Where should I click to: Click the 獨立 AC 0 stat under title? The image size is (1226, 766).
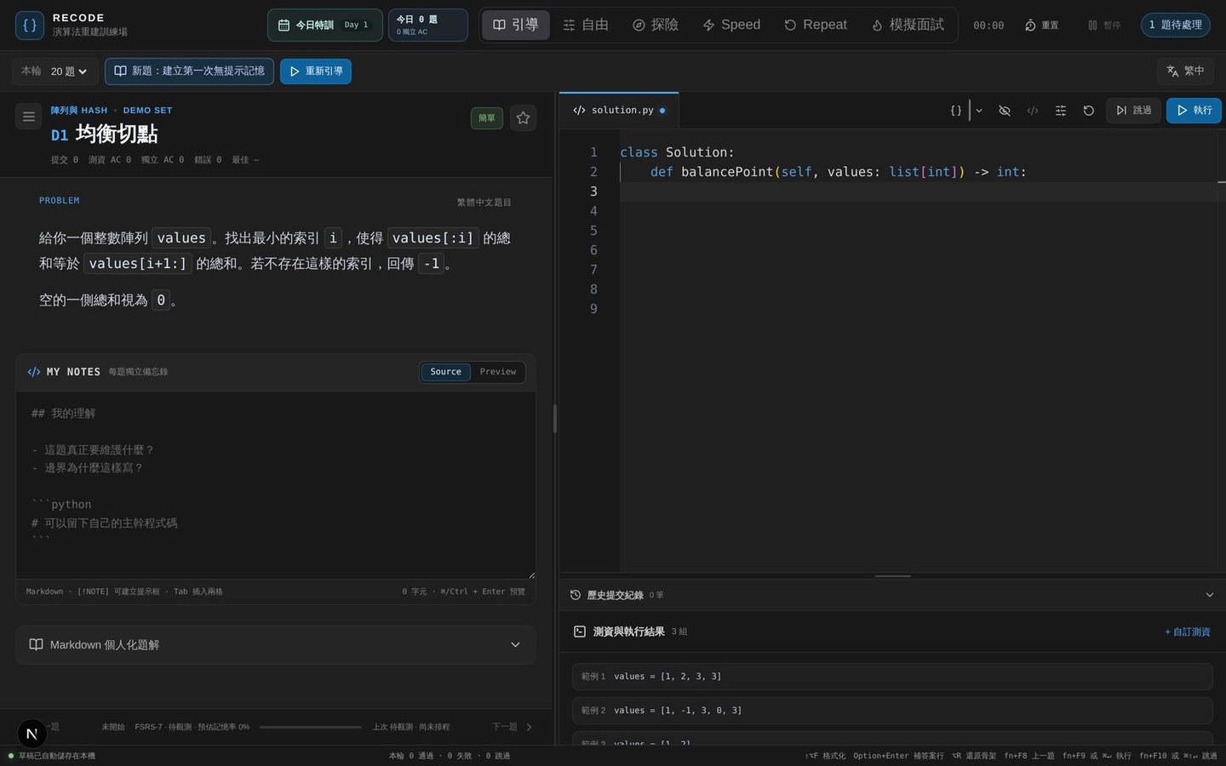point(162,160)
